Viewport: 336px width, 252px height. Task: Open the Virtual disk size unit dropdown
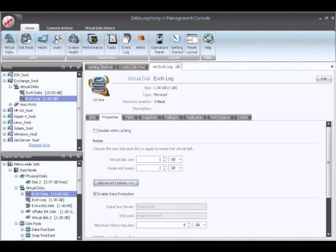[x=175, y=160]
